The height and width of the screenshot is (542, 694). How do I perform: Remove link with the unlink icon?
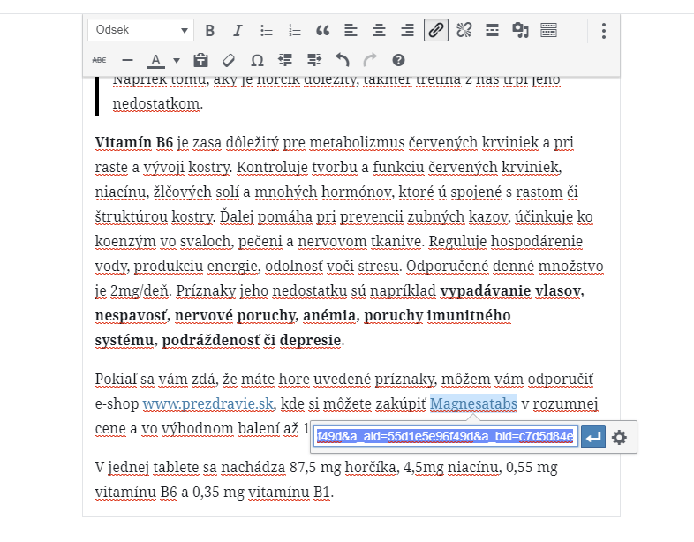464,31
